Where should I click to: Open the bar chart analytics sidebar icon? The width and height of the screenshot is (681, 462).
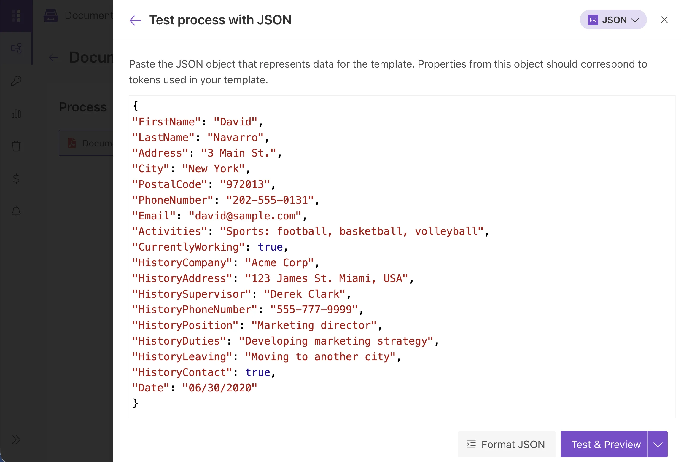click(16, 114)
